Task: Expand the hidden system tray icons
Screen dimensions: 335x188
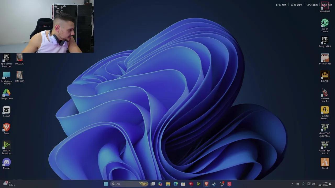Action: tap(292, 184)
